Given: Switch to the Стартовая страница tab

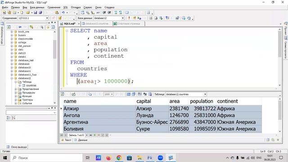Looking at the screenshot, I should tap(129, 24).
